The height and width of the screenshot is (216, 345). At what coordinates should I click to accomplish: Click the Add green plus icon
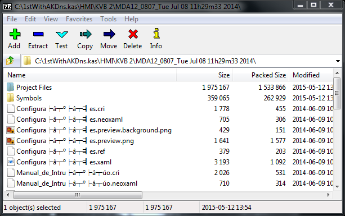tap(15, 34)
